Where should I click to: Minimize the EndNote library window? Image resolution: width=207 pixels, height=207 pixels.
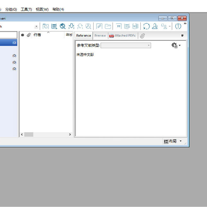[x=163, y=18]
